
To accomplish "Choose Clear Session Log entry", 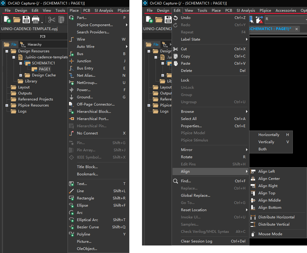I will click(x=196, y=241).
